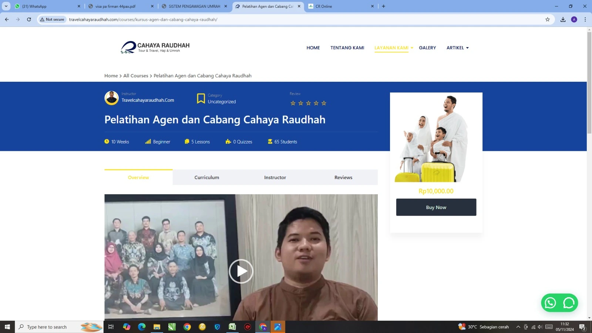
Task: Open the Chrome downloads icon
Action: tap(563, 20)
